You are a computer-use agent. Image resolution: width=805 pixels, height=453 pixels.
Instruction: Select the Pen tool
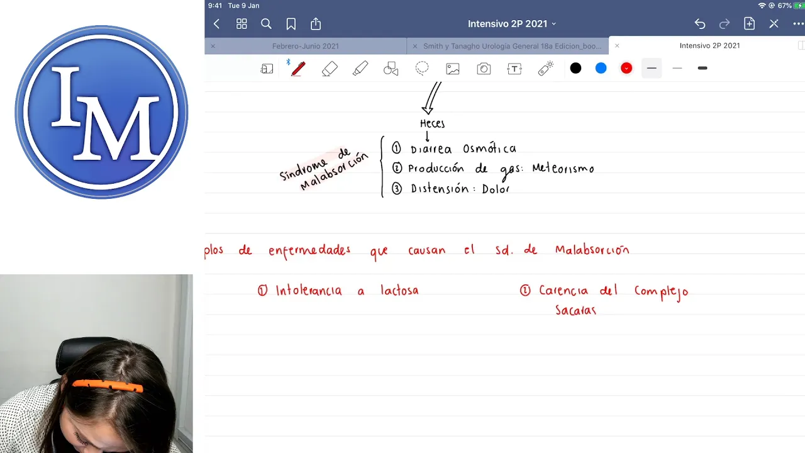click(298, 69)
